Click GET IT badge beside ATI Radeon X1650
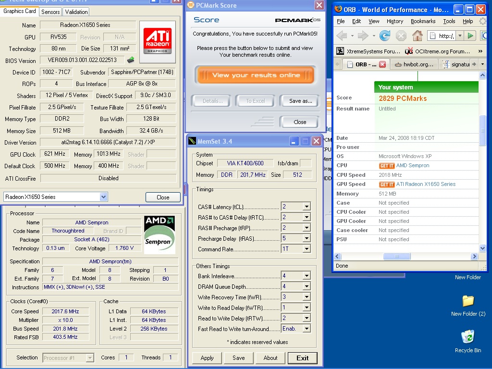492x369 pixels. point(387,184)
